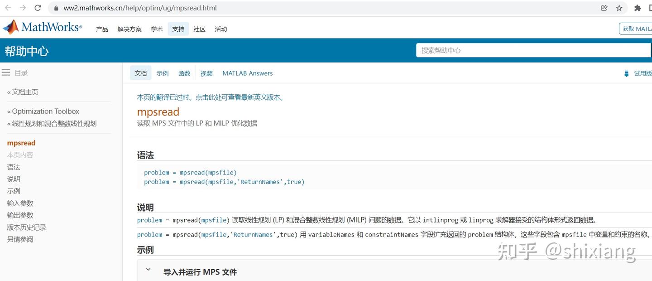Switch to the 示例 tab
This screenshot has width=652, height=281.
(x=162, y=73)
